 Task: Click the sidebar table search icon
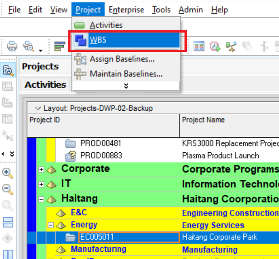8,119
